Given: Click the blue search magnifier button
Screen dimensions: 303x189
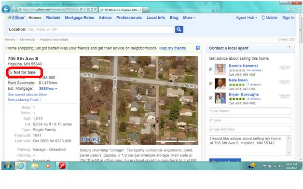Looking at the screenshot, I should pos(179,29).
